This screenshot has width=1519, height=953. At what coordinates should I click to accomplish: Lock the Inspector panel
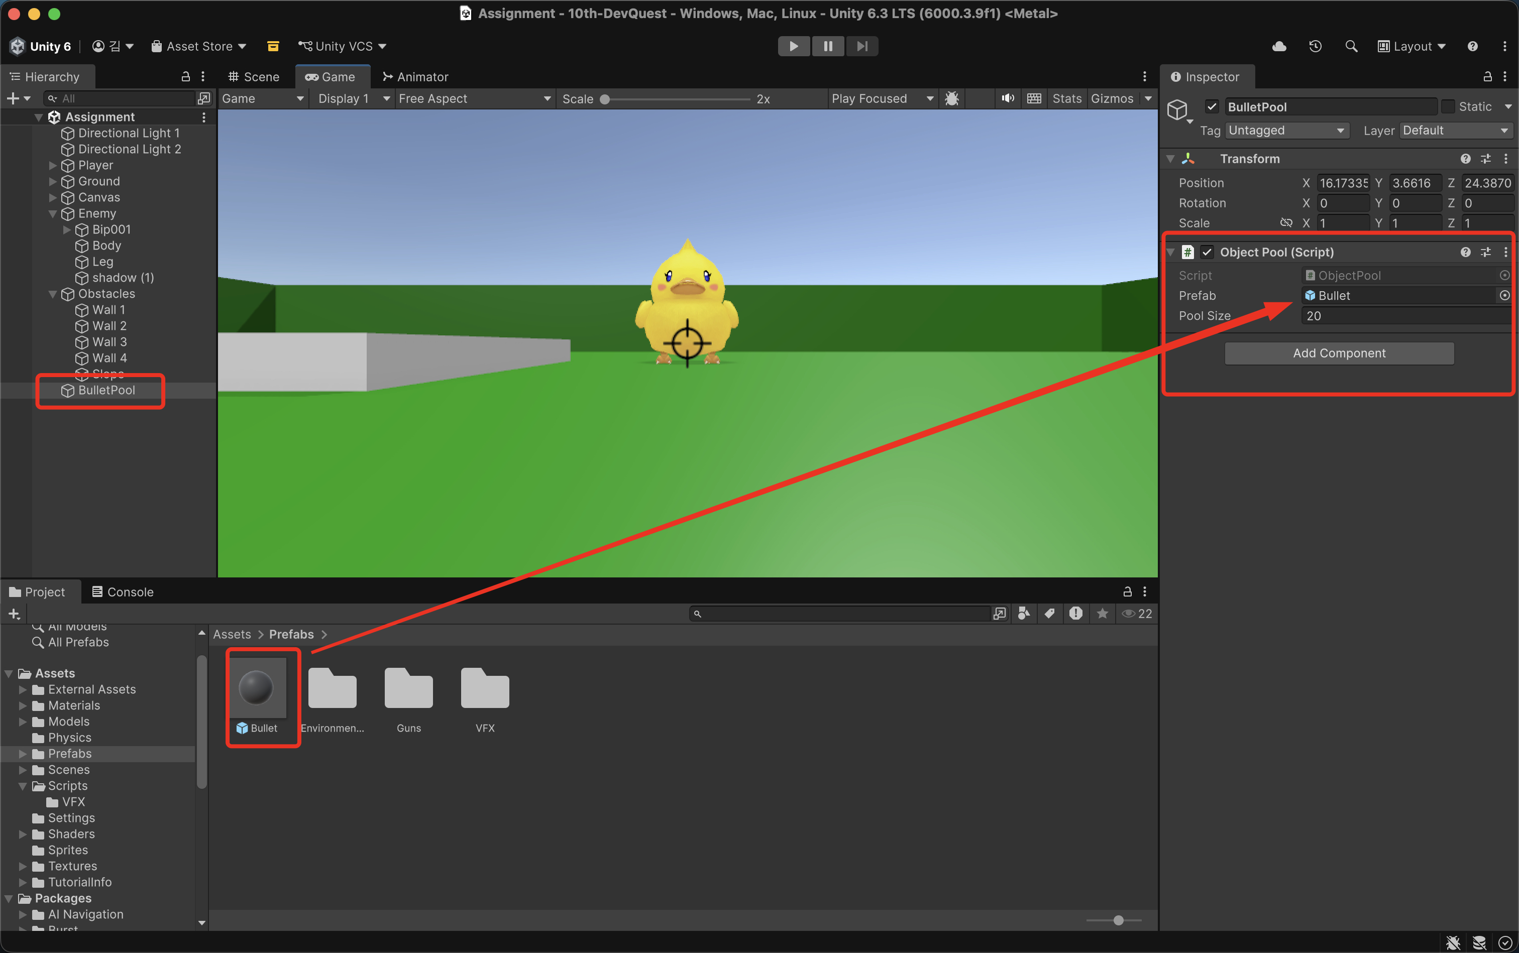coord(1487,76)
